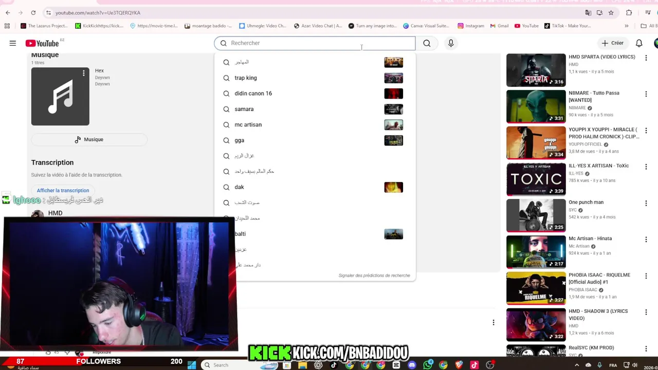This screenshot has width=658, height=370.
Task: Open ChatGPT from the taskbar
Action: 318,365
